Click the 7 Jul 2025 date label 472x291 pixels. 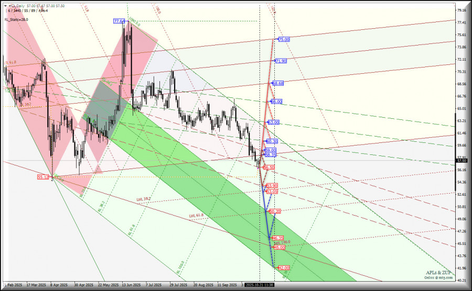pos(154,285)
